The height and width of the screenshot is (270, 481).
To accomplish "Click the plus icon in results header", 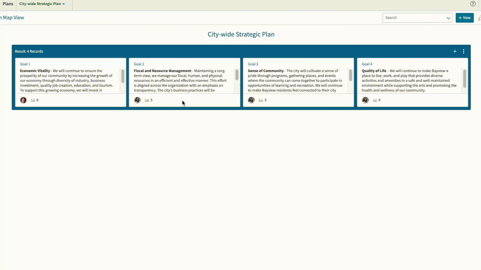I will coord(455,51).
